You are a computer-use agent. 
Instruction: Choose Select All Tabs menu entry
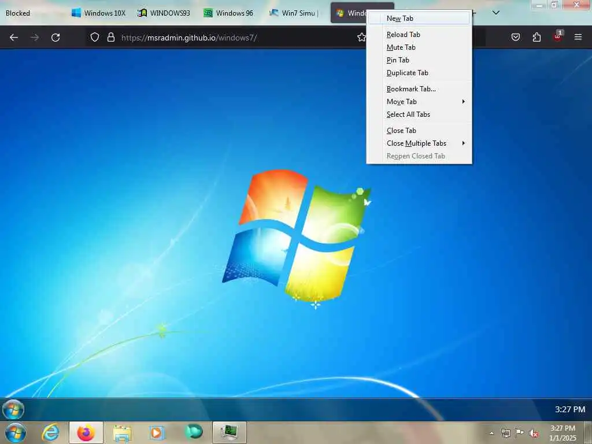click(x=419, y=114)
